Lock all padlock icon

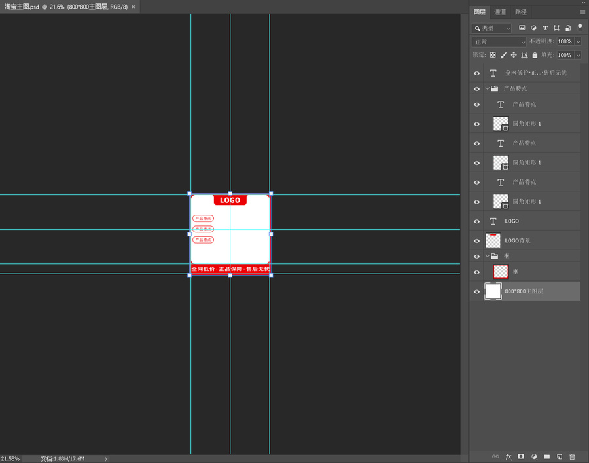coord(535,55)
